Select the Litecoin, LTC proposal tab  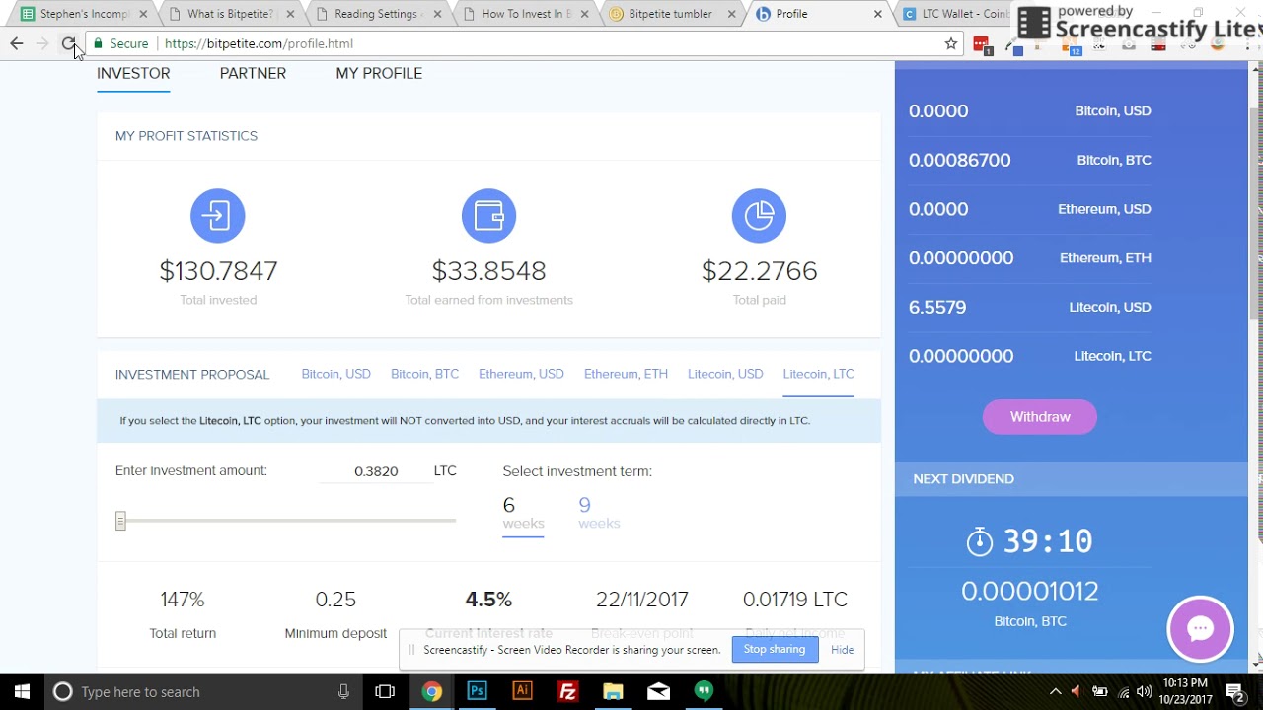[x=818, y=374]
